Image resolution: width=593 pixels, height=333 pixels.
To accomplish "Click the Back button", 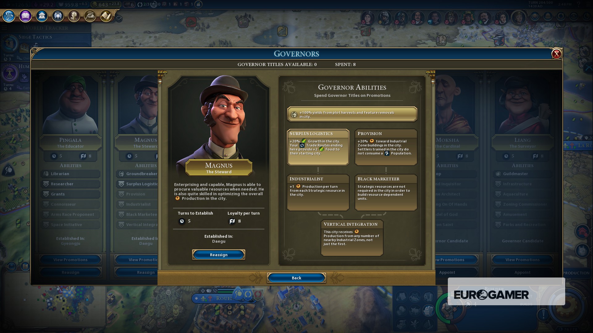I will (296, 278).
